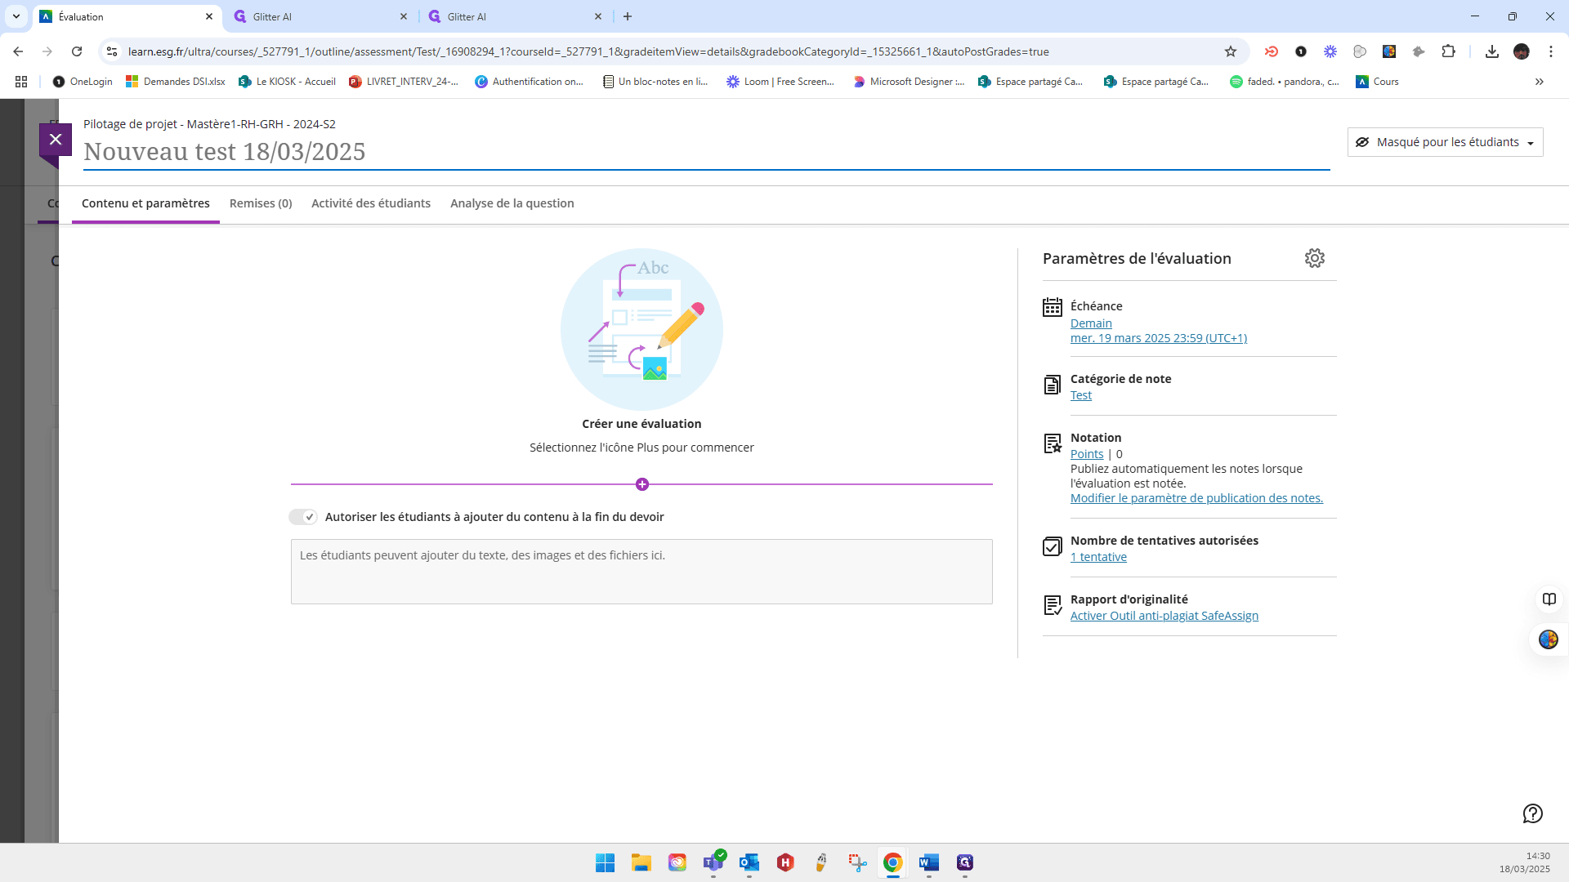This screenshot has height=882, width=1569.
Task: Click the Chrome downloads icon
Action: (1492, 51)
